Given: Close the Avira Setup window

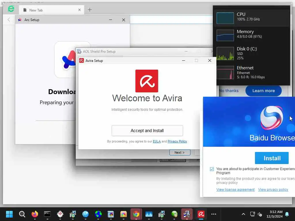Looking at the screenshot, I should point(210,60).
